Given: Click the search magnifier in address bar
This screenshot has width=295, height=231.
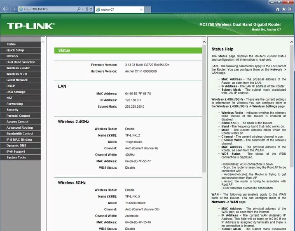Looking at the screenshot, I should (x=79, y=9).
